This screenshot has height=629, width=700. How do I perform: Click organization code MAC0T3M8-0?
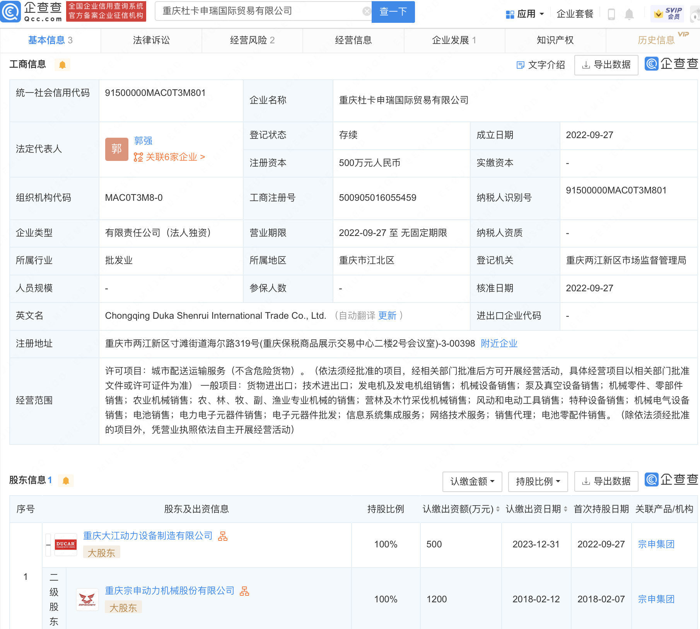(x=134, y=198)
